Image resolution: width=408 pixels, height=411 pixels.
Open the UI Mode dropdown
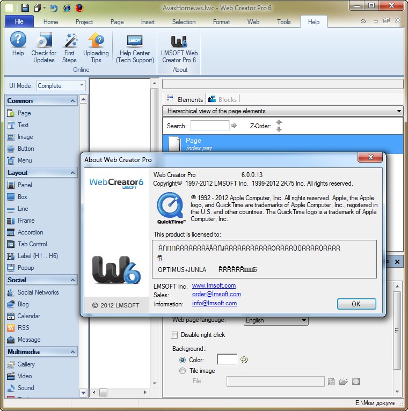coord(61,85)
